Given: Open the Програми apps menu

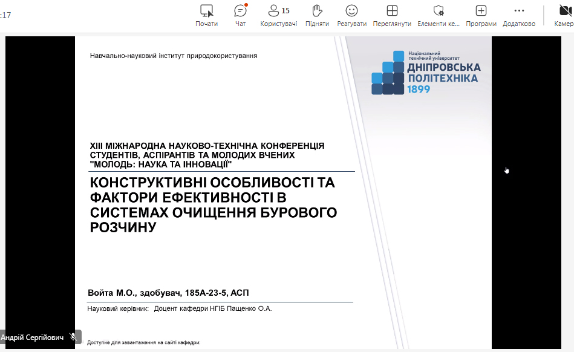Looking at the screenshot, I should [x=481, y=11].
